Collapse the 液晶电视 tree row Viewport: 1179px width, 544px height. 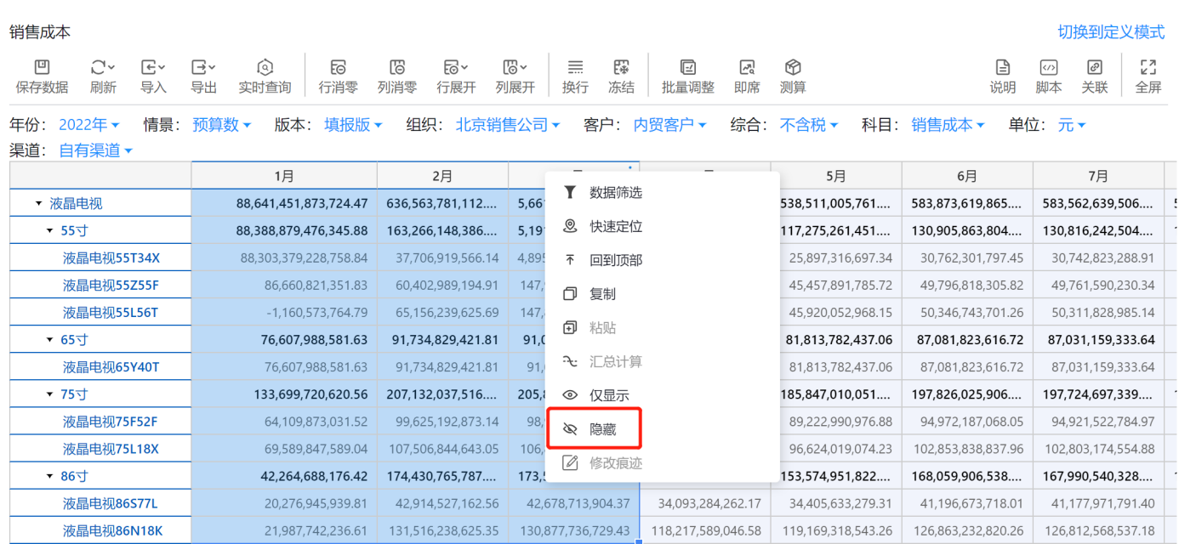(38, 204)
